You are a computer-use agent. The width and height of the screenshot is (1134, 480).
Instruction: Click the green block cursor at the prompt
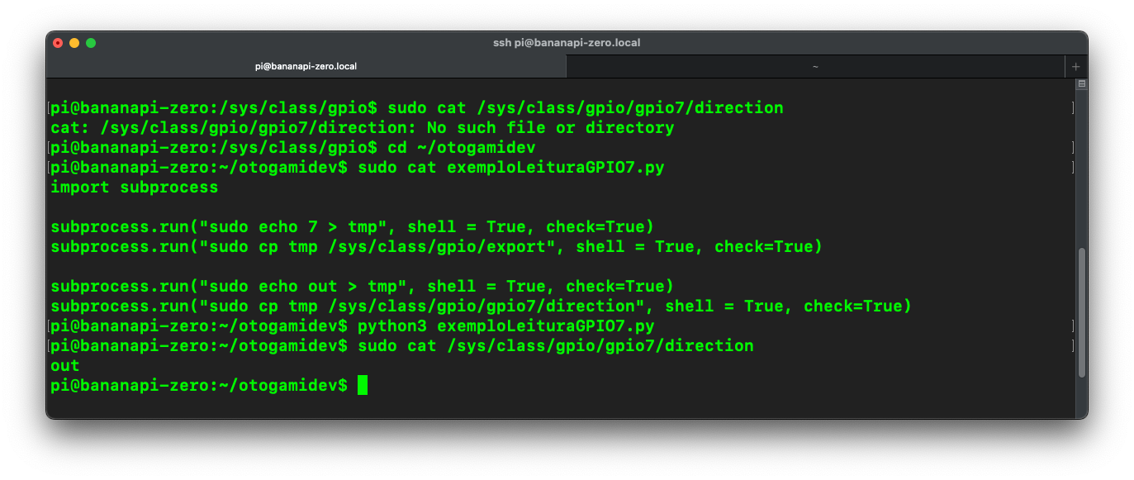(363, 385)
